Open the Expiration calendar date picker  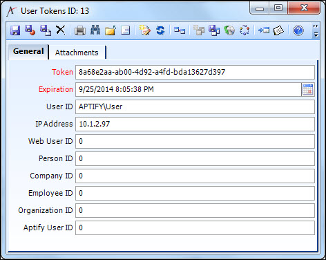308,89
